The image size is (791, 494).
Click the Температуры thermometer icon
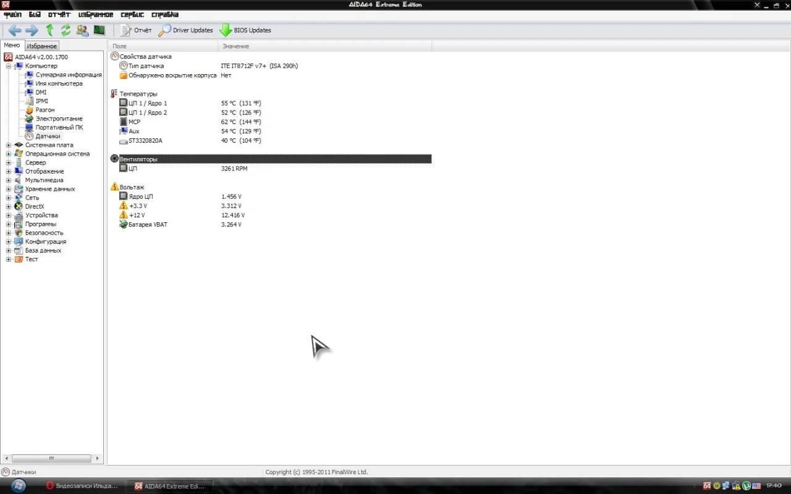coord(114,94)
